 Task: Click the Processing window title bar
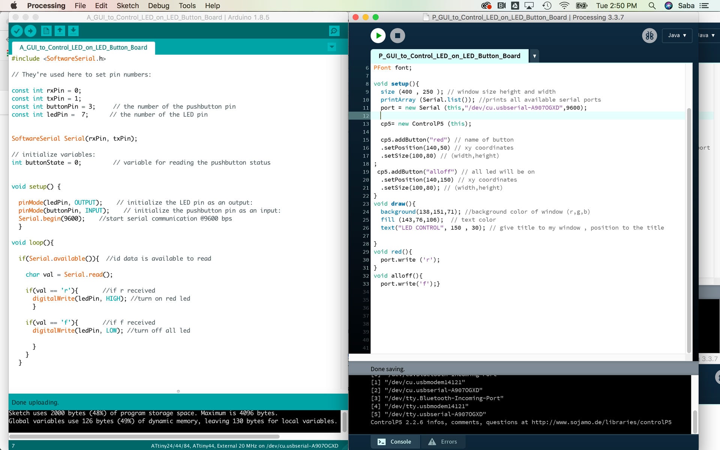click(x=523, y=17)
